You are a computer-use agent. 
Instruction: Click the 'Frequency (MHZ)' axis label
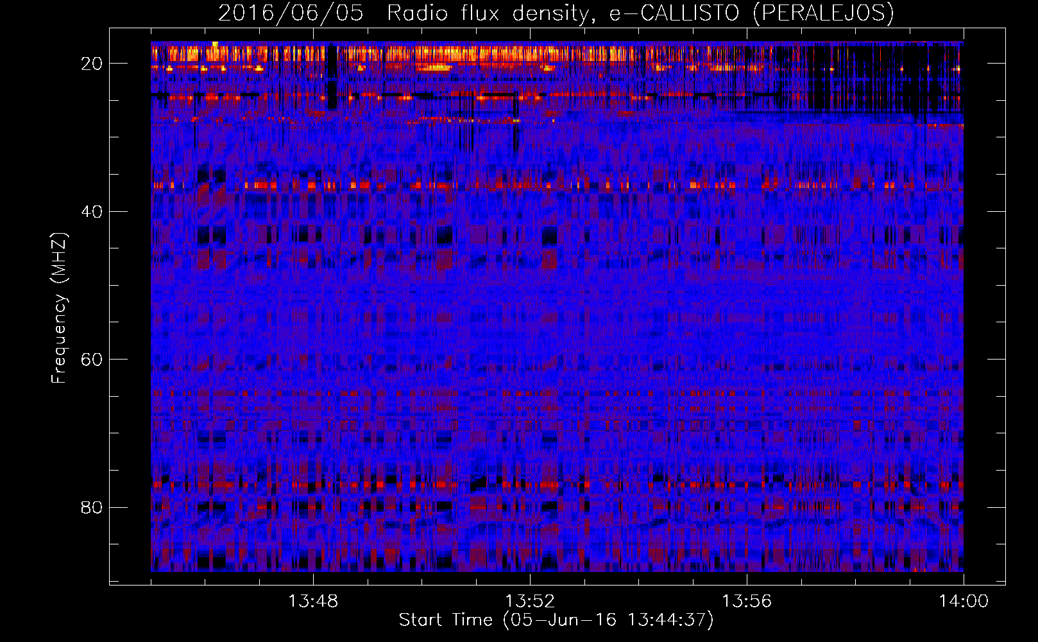tap(59, 308)
